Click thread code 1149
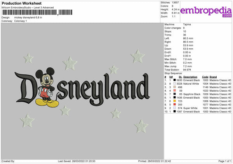The image size is (233, 164). tap(205, 87)
